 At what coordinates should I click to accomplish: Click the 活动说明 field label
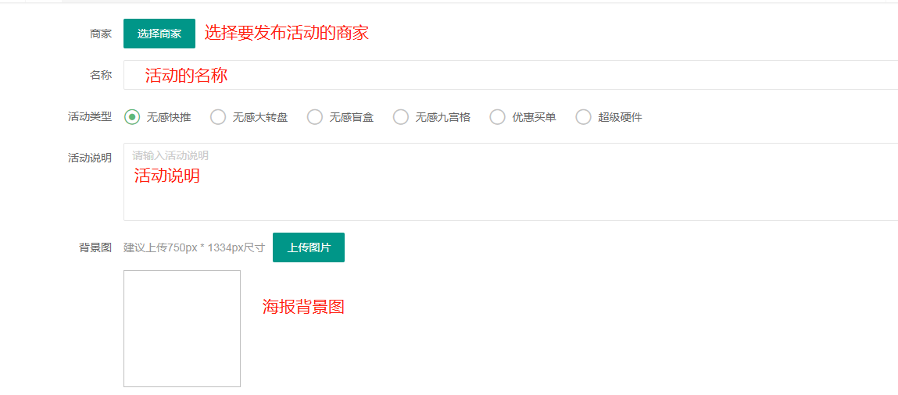(90, 158)
